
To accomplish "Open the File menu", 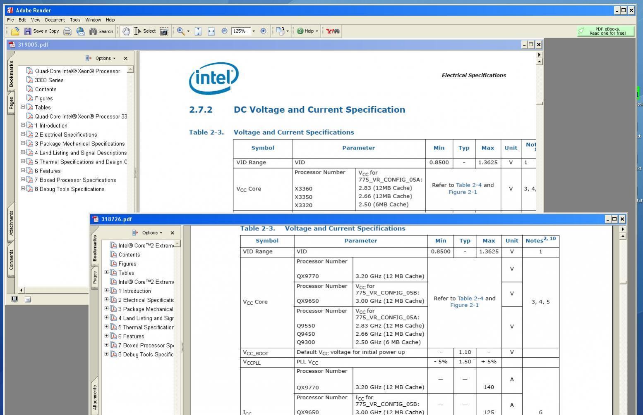I will tap(10, 20).
